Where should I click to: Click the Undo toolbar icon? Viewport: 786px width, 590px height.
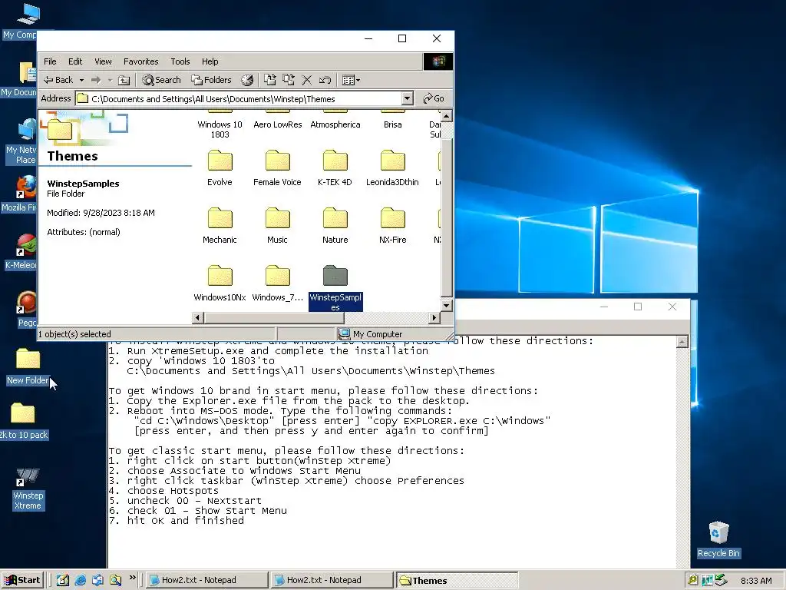click(x=325, y=80)
